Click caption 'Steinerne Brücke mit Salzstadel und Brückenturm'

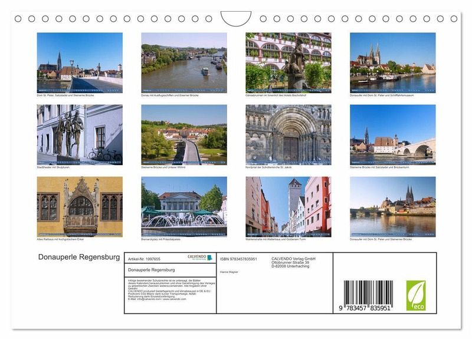point(379,167)
